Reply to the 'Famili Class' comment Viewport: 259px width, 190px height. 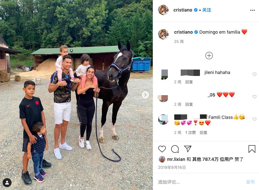click(203, 133)
